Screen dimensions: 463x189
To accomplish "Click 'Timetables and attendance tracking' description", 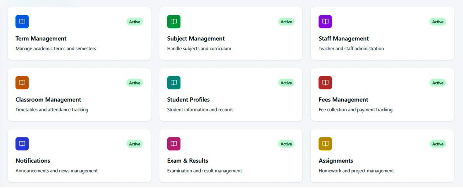I will (x=52, y=110).
